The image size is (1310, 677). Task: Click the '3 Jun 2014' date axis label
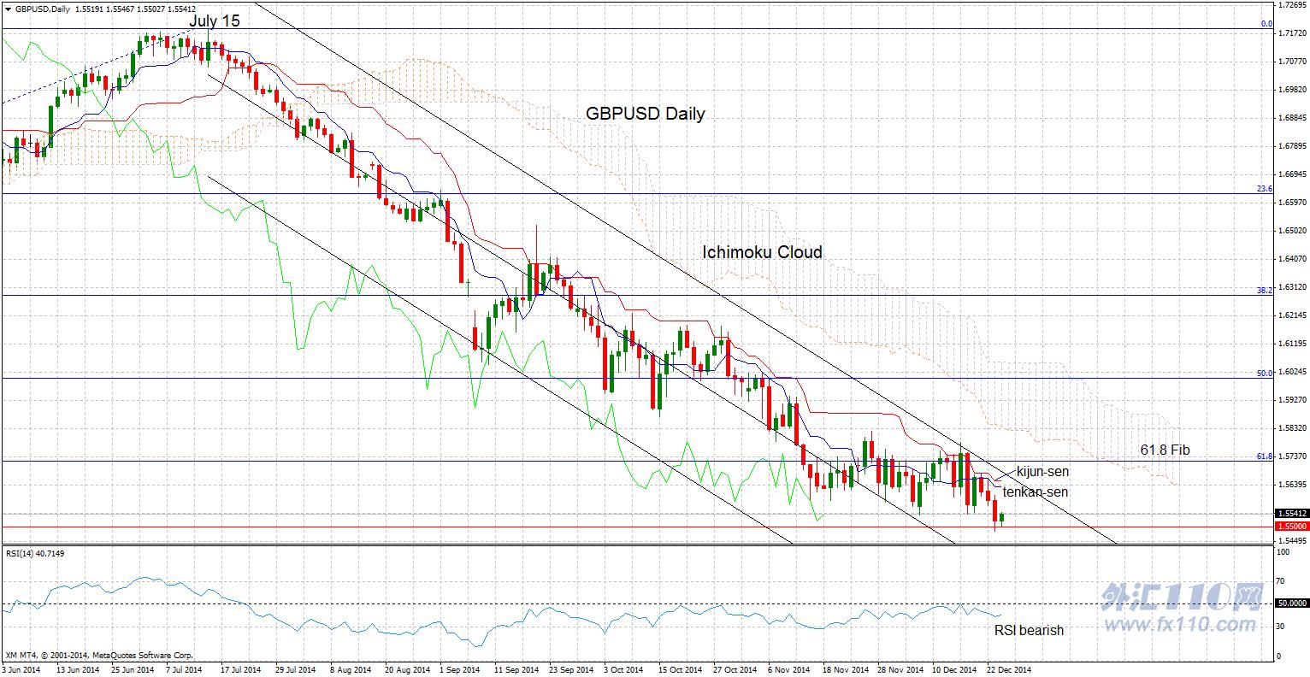tap(22, 670)
